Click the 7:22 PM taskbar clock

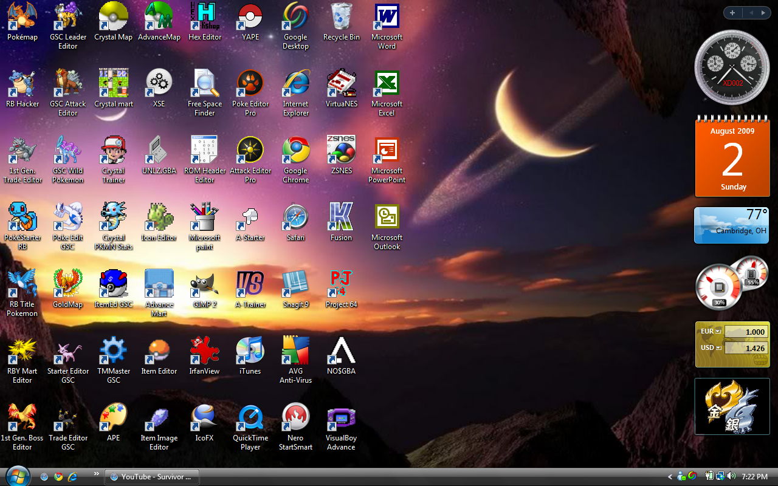tap(754, 477)
